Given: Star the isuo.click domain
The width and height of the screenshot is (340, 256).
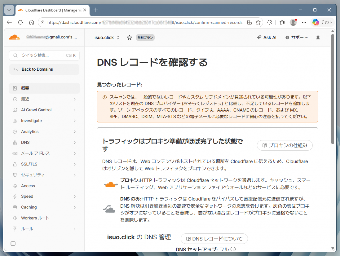Looking at the screenshot, I should 129,37.
